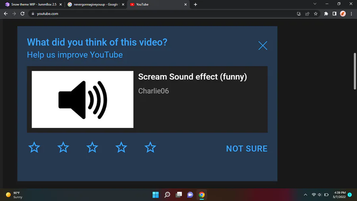Show hidden system tray icons
The height and width of the screenshot is (201, 357).
coord(305,195)
